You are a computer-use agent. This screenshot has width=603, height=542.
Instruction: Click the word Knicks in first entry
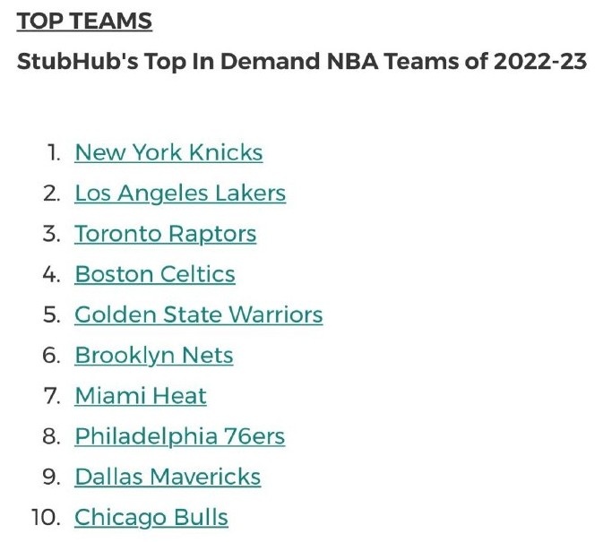coord(226,152)
